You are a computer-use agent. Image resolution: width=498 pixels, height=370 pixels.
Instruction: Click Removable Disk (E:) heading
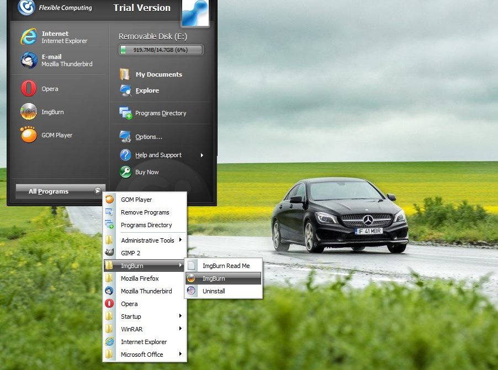pyautogui.click(x=153, y=36)
